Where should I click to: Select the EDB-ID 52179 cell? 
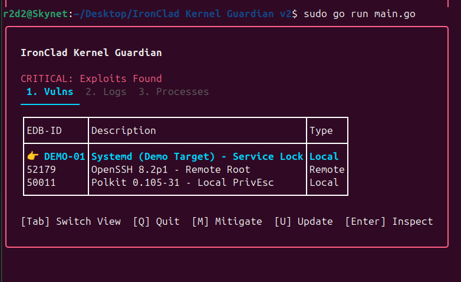(41, 169)
